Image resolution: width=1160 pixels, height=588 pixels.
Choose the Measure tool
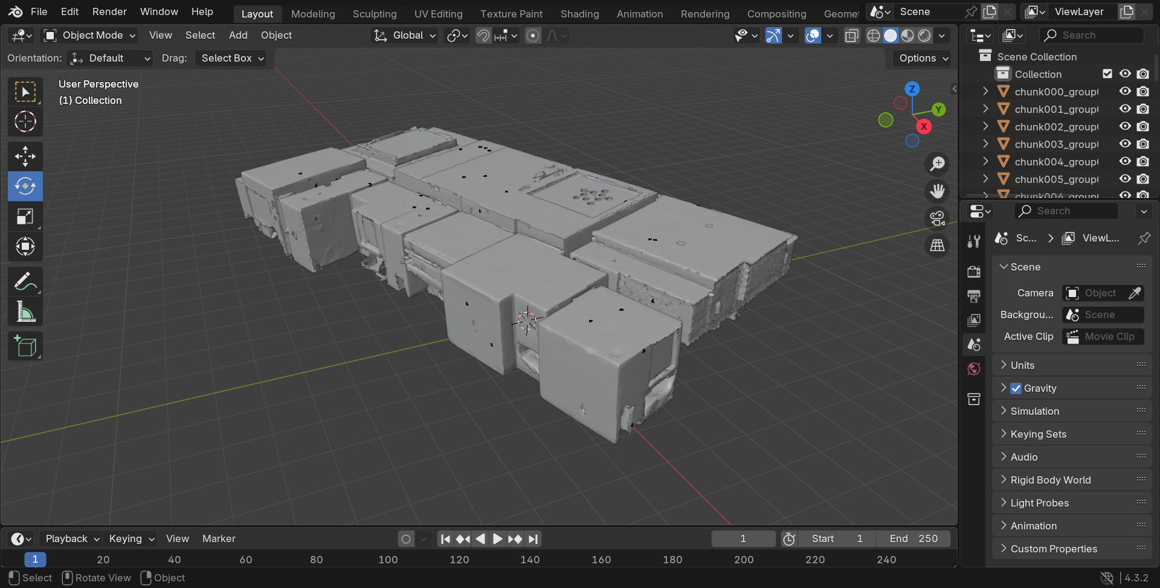click(25, 312)
